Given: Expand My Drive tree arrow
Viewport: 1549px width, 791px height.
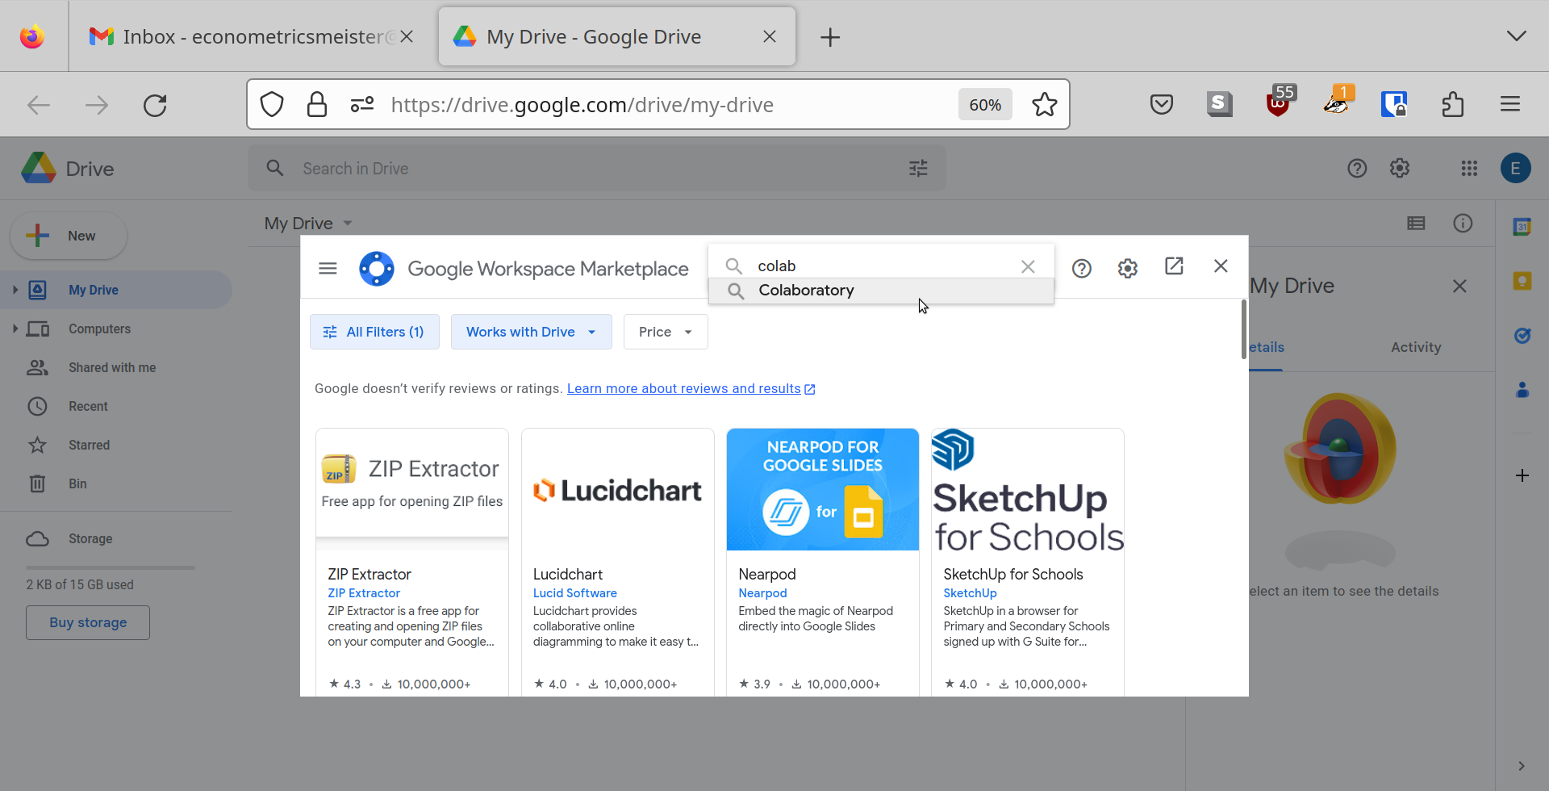Looking at the screenshot, I should pos(15,290).
